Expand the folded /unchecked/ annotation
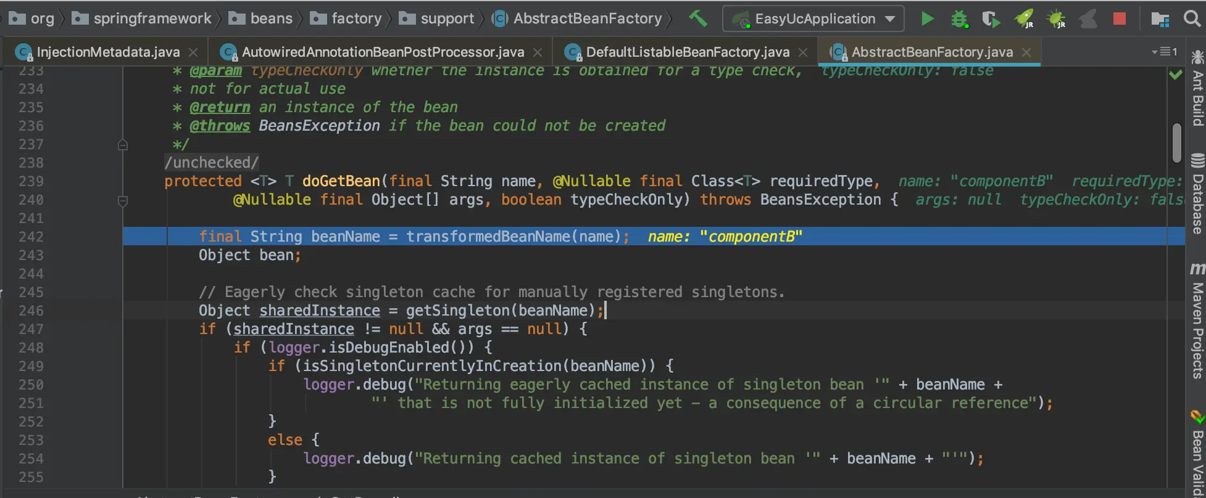This screenshot has height=498, width=1206. pos(212,163)
